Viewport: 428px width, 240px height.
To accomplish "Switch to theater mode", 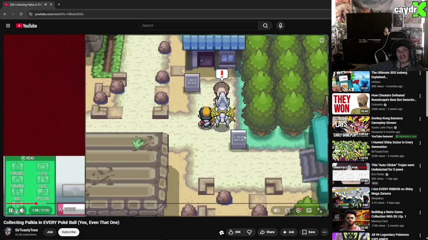I will point(309,210).
